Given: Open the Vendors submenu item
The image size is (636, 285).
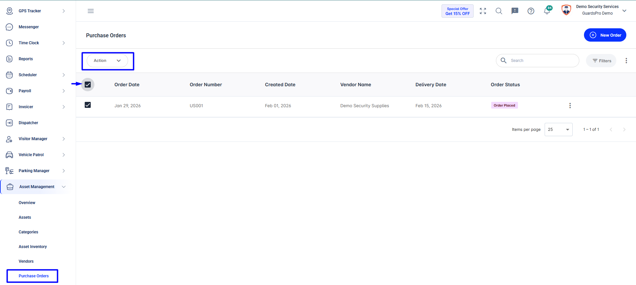Looking at the screenshot, I should tap(26, 261).
